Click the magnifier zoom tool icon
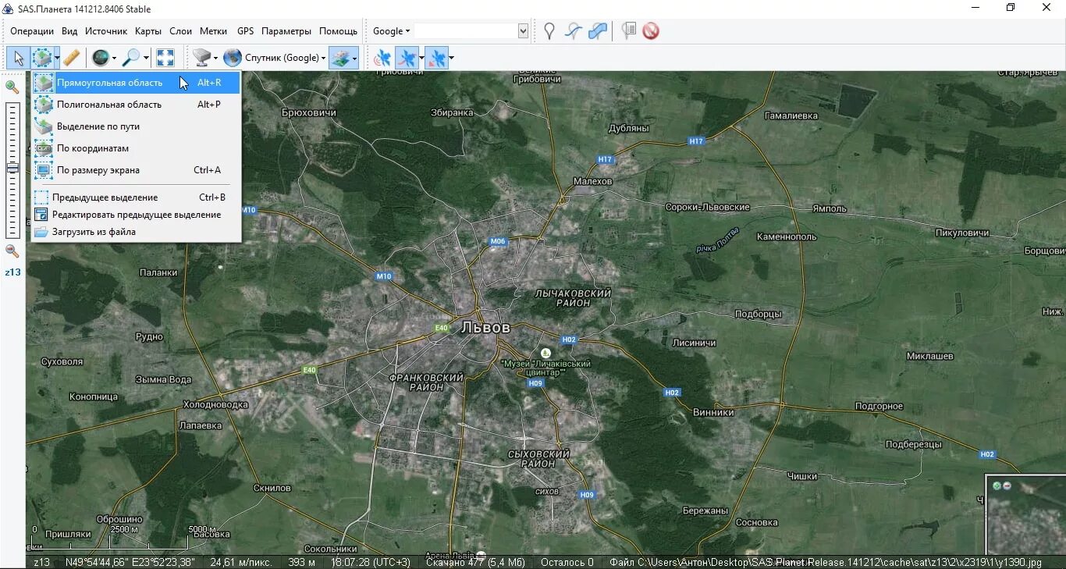This screenshot has height=569, width=1066. [131, 58]
